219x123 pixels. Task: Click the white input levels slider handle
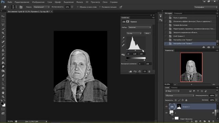142,51
